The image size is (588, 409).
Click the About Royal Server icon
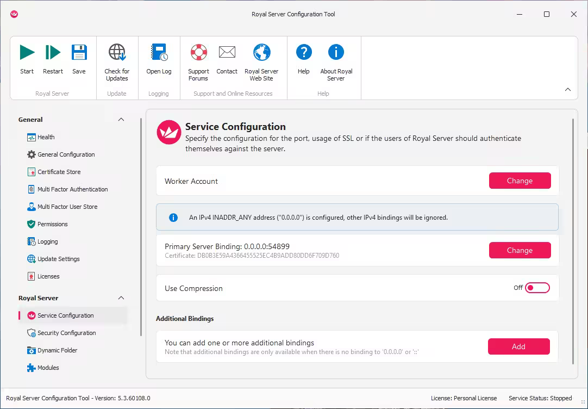pos(336,53)
